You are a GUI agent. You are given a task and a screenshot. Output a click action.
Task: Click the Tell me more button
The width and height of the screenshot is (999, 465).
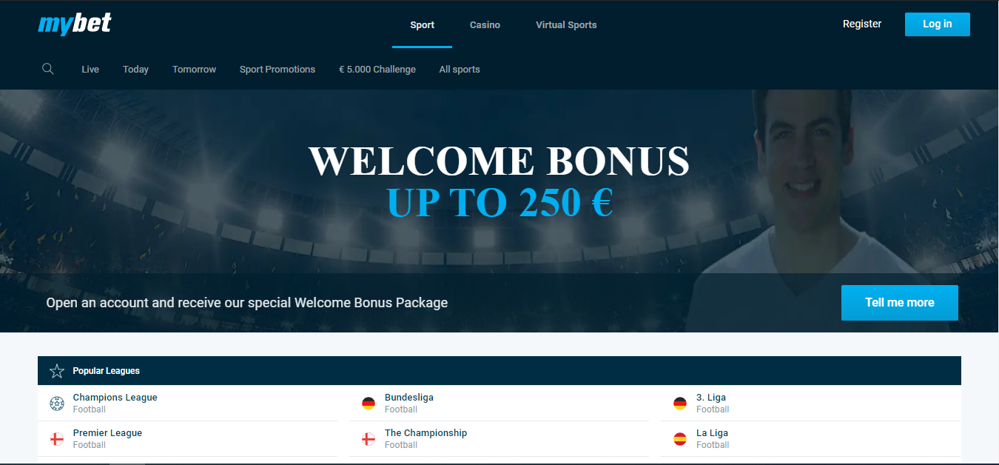click(x=899, y=303)
